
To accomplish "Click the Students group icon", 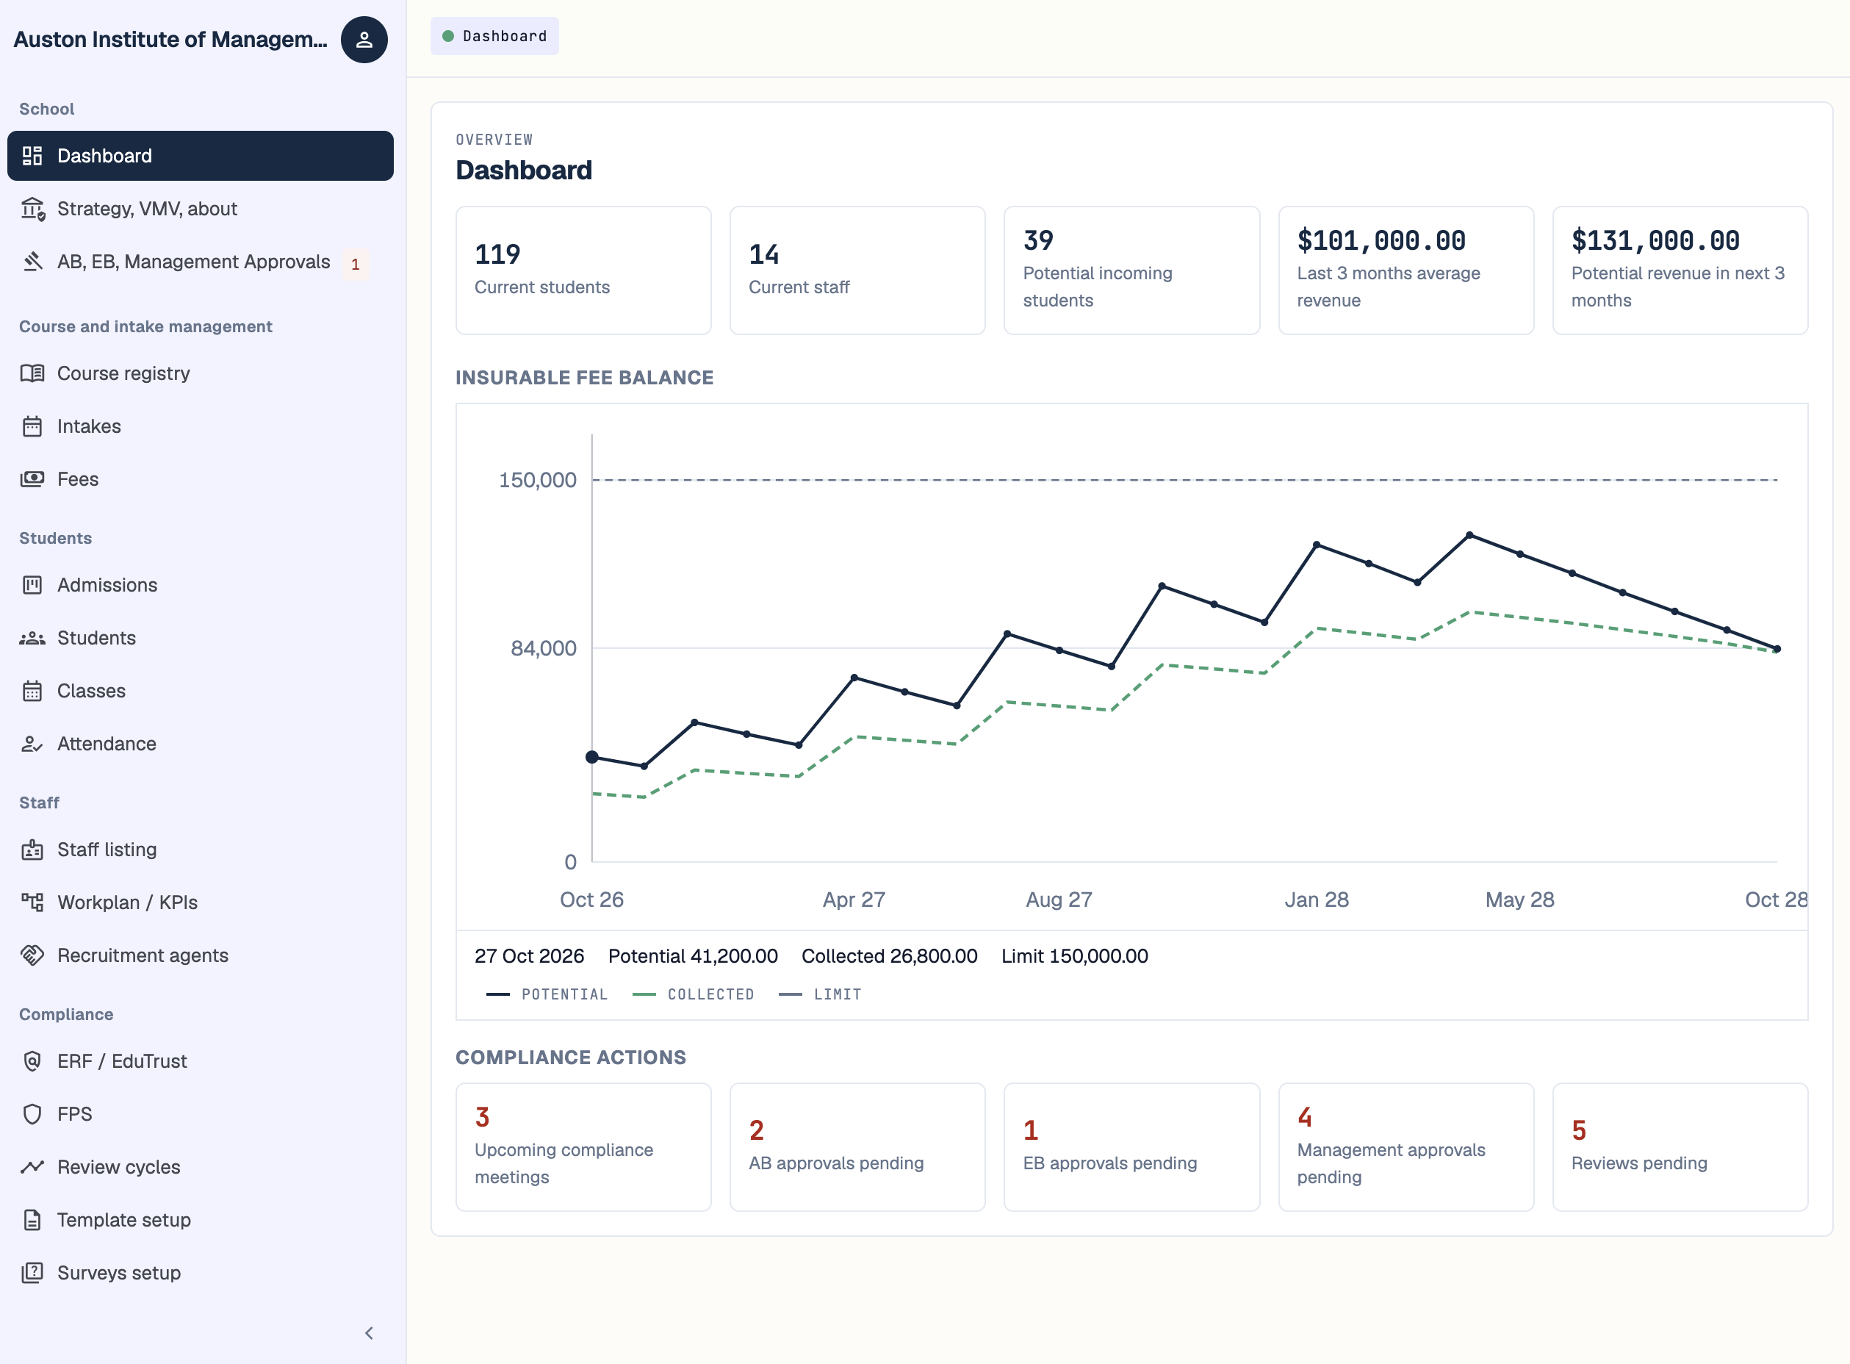I will pyautogui.click(x=32, y=638).
